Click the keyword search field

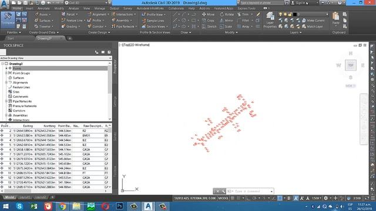point(261,2)
